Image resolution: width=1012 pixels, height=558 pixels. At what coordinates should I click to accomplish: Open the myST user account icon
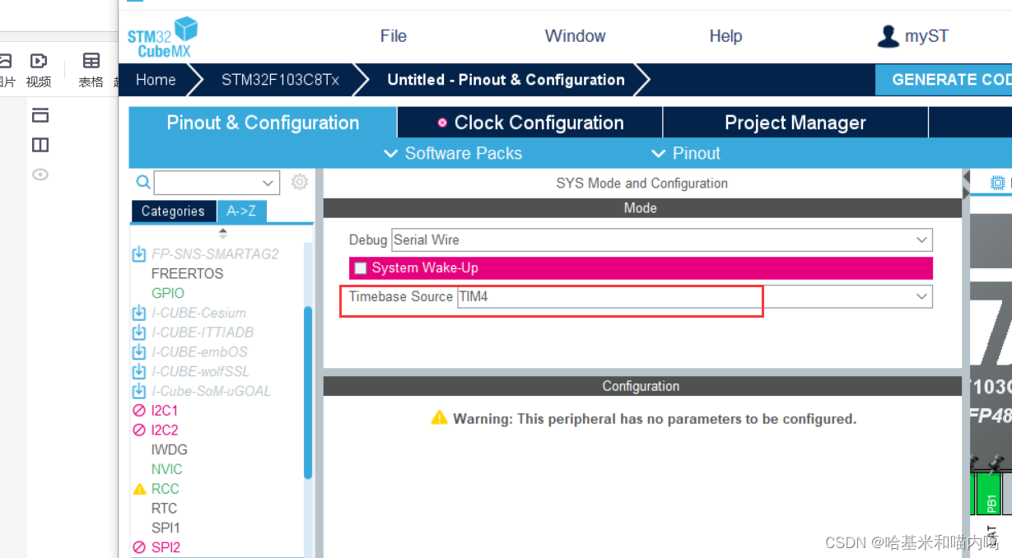(x=888, y=36)
